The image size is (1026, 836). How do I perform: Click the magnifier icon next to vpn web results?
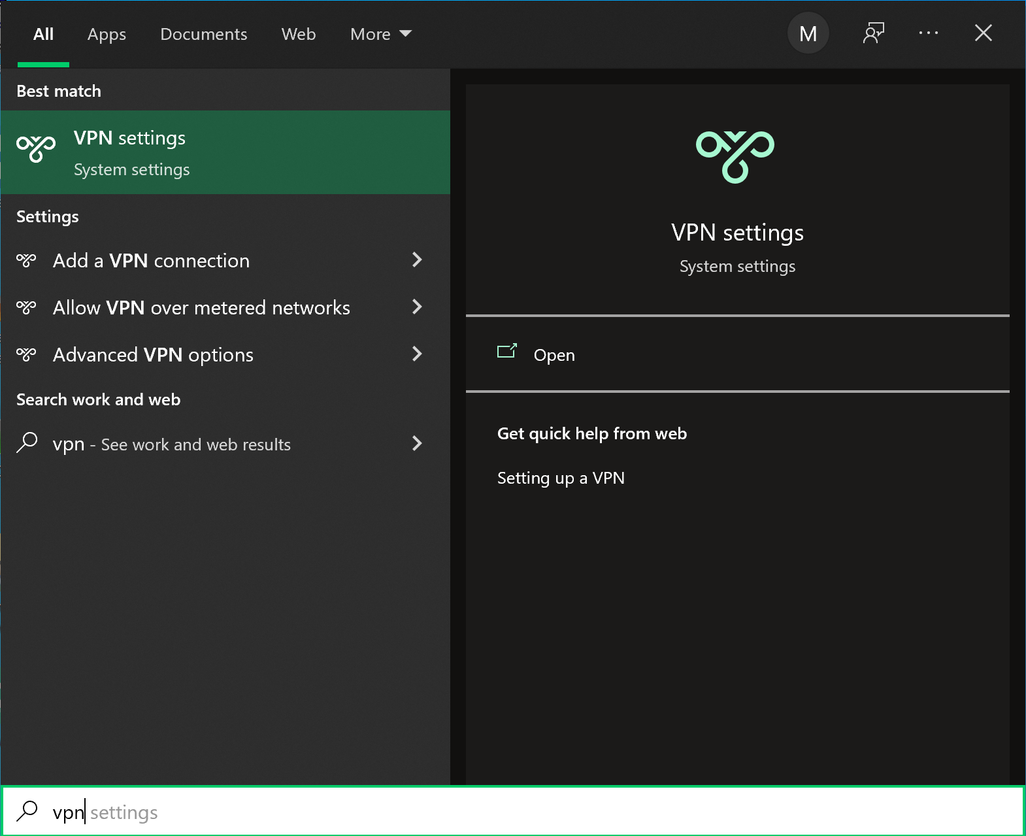[27, 443]
